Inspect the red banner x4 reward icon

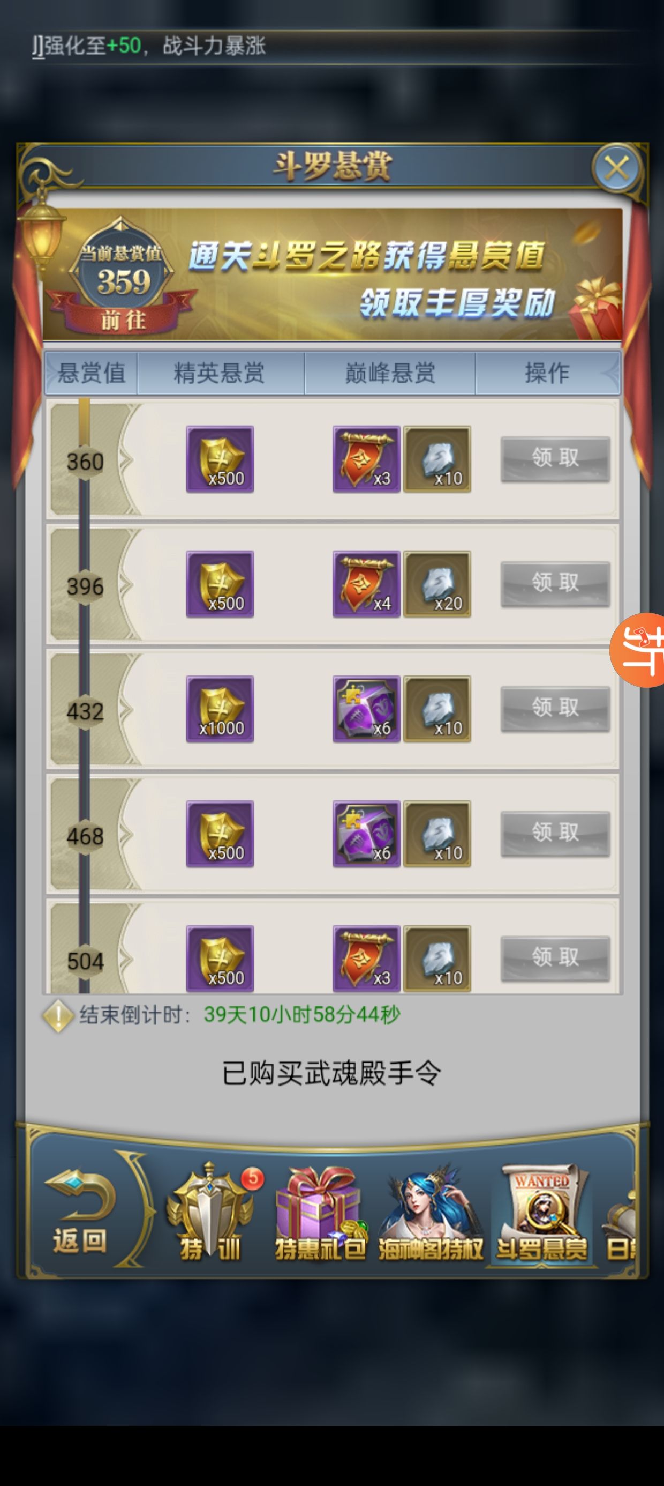pyautogui.click(x=367, y=584)
